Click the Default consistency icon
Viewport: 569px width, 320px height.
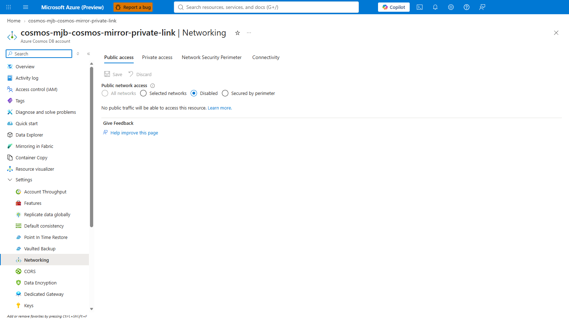point(18,226)
